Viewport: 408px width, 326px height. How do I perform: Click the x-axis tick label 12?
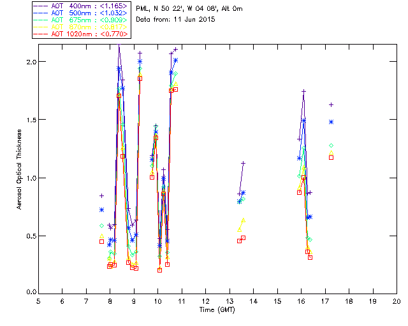[205, 301]
